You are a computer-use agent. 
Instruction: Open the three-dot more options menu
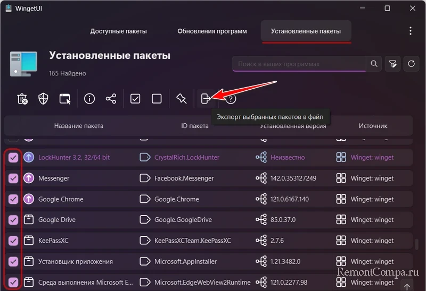point(410,31)
